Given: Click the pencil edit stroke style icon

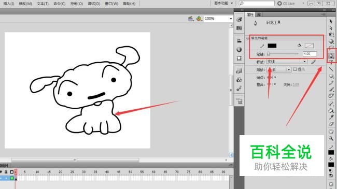Looking at the screenshot, I should (313, 62).
